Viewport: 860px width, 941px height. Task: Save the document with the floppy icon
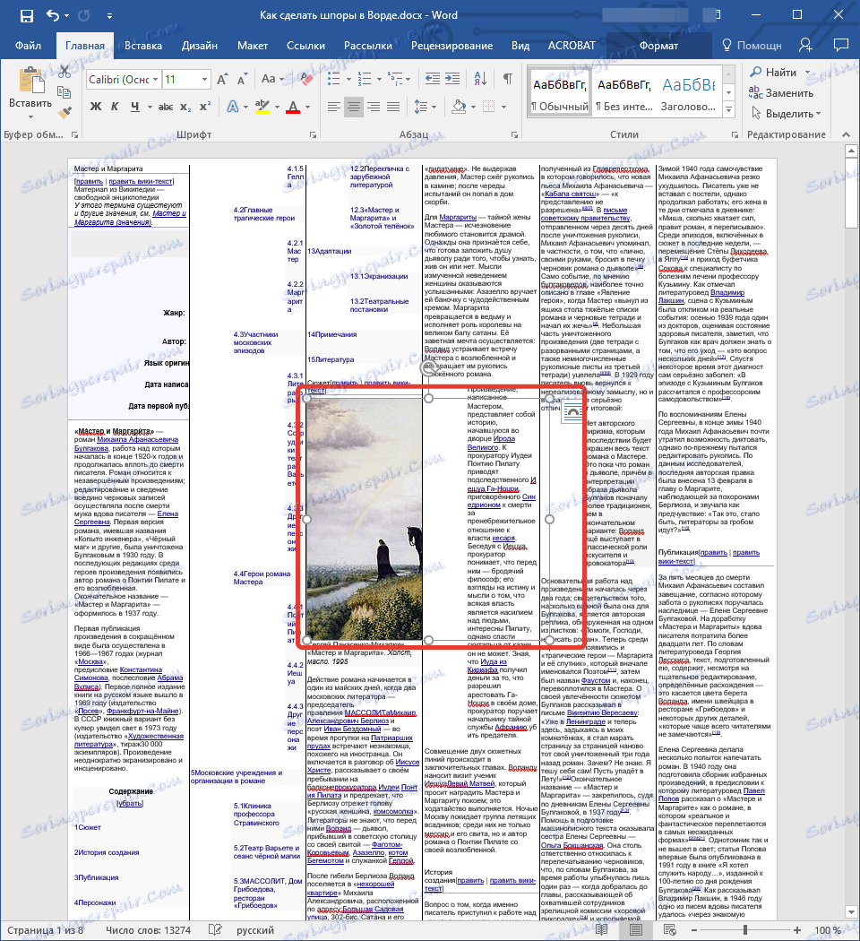[26, 15]
